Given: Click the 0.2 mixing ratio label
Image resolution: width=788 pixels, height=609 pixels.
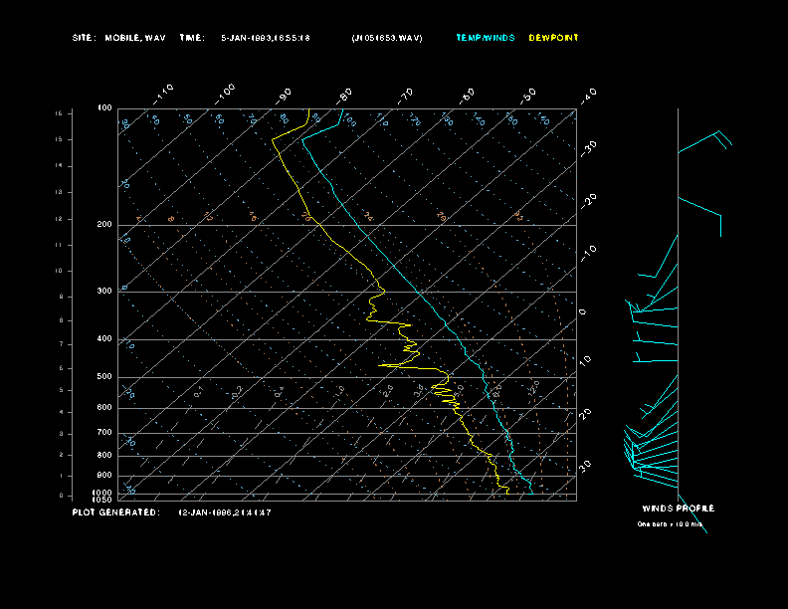Looking at the screenshot, I should pos(237,392).
